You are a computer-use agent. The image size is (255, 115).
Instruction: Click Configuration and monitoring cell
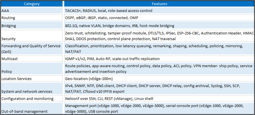tap(32, 99)
